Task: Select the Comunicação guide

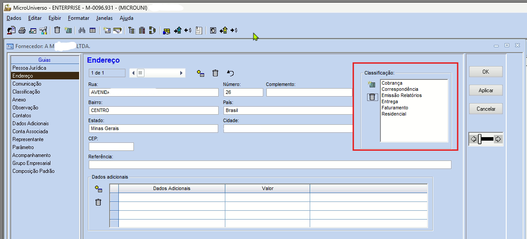Action: (45, 84)
